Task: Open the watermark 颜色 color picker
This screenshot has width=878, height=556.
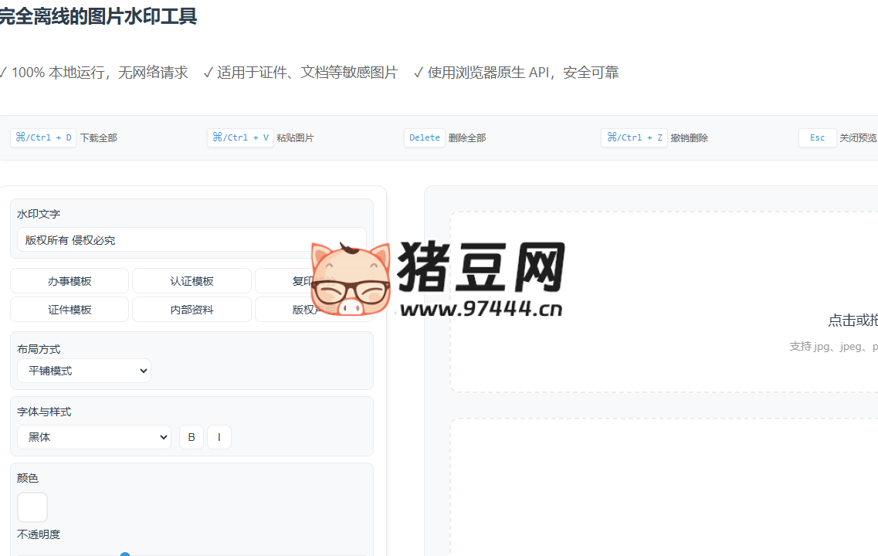Action: pos(32,507)
